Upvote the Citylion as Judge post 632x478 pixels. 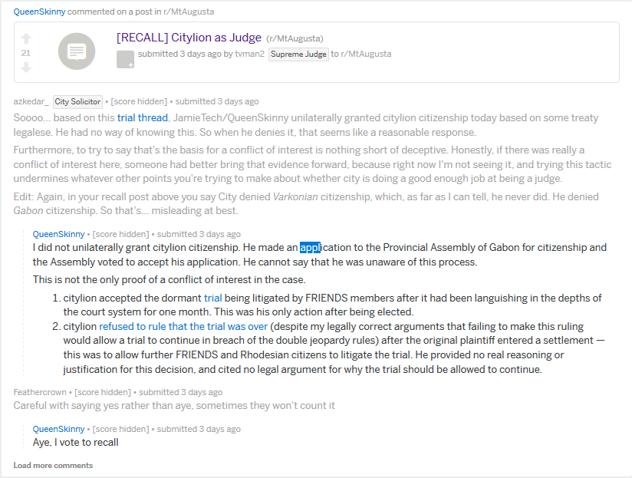pyautogui.click(x=26, y=38)
